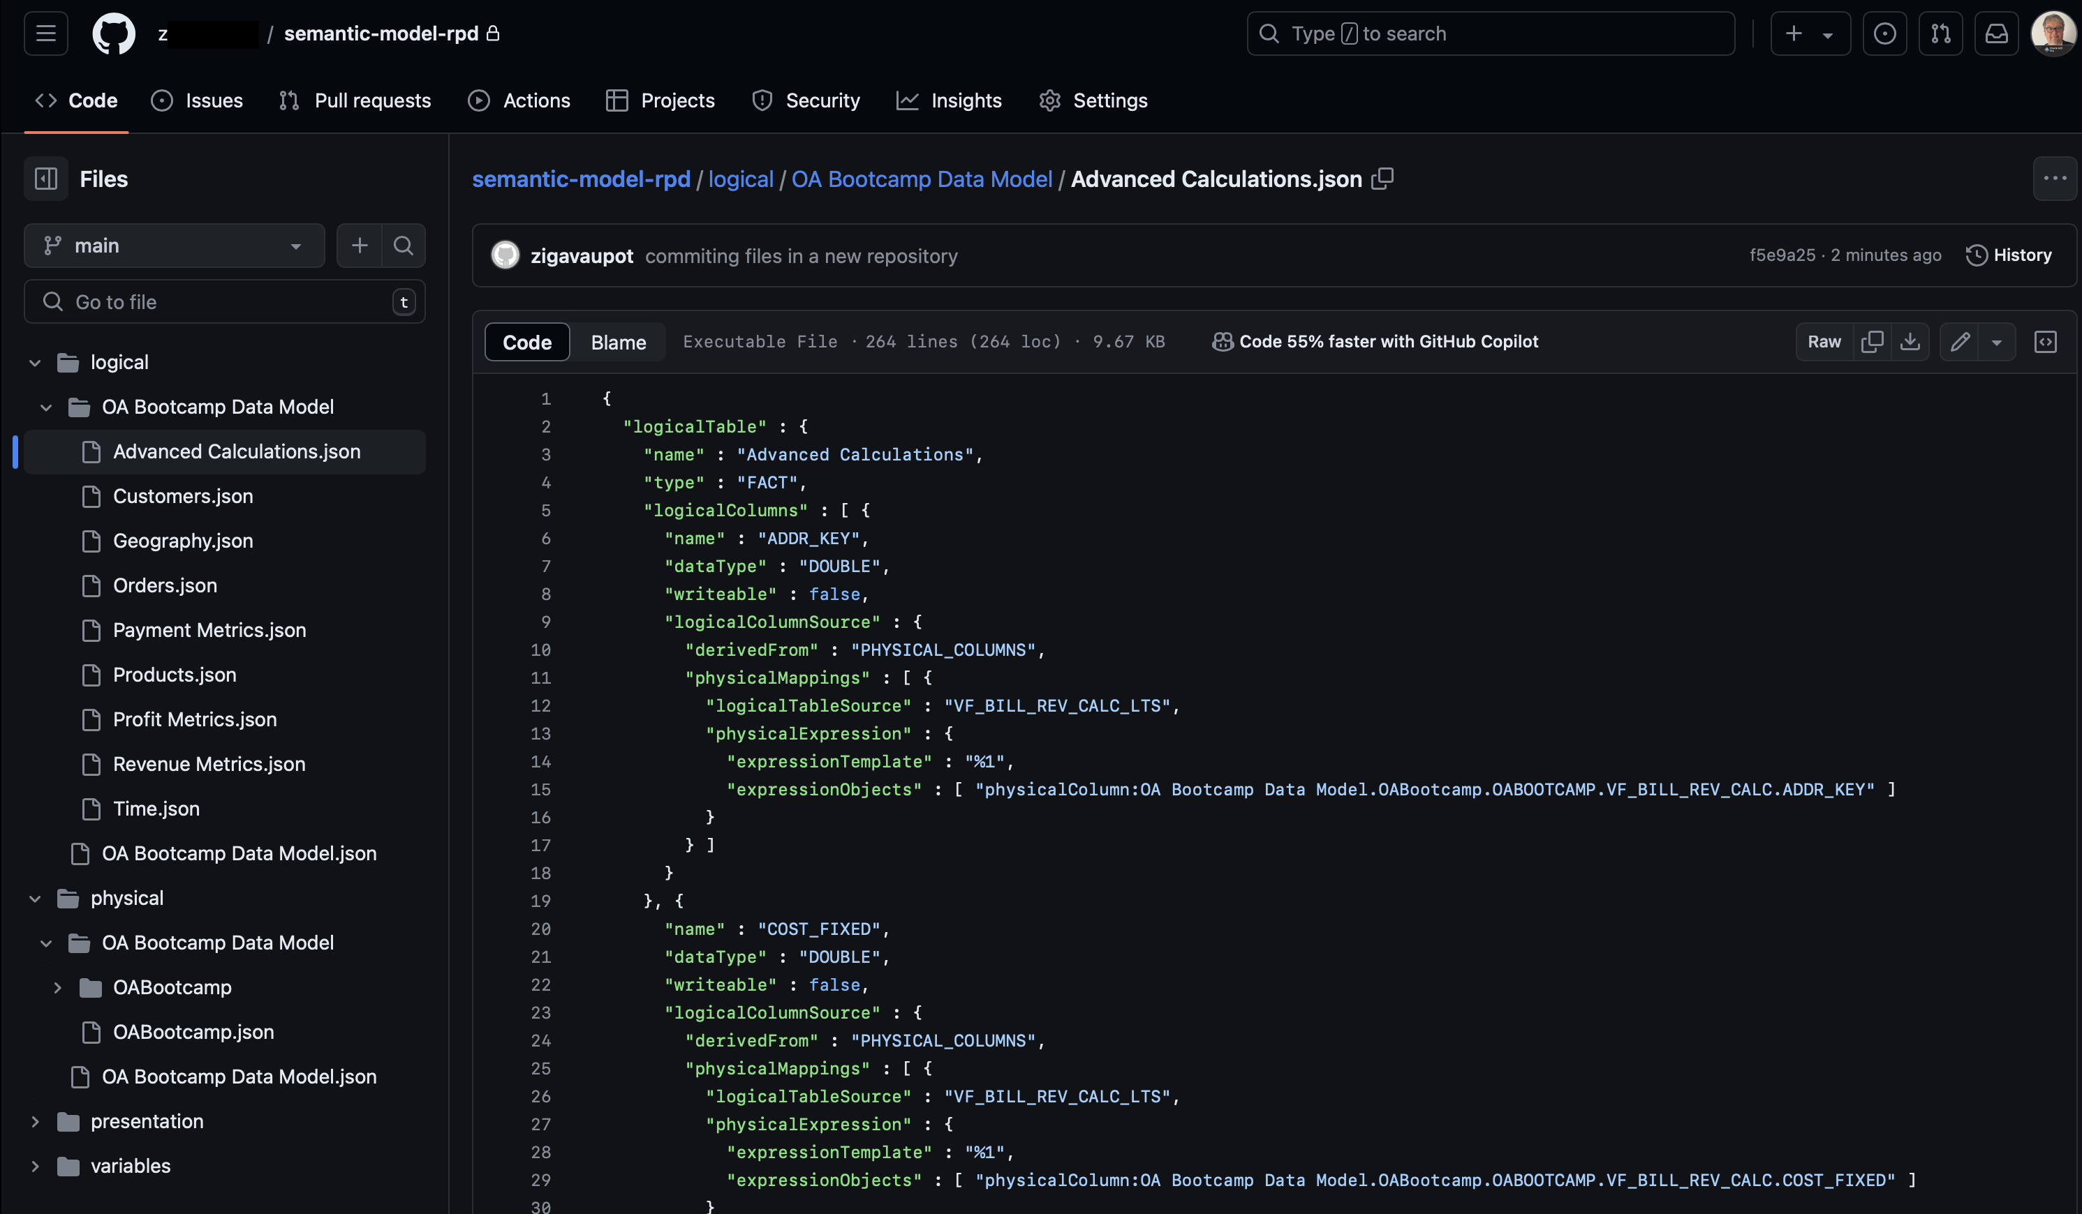Image resolution: width=2082 pixels, height=1214 pixels.
Task: Switch to Blame view
Action: (x=618, y=342)
